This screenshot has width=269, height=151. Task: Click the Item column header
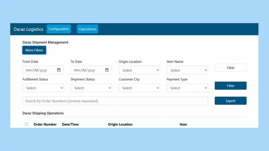coord(183,124)
